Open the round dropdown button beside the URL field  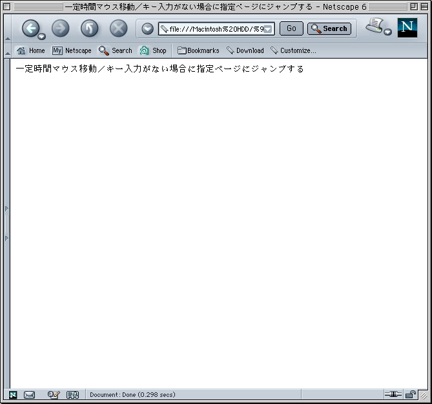pos(147,28)
